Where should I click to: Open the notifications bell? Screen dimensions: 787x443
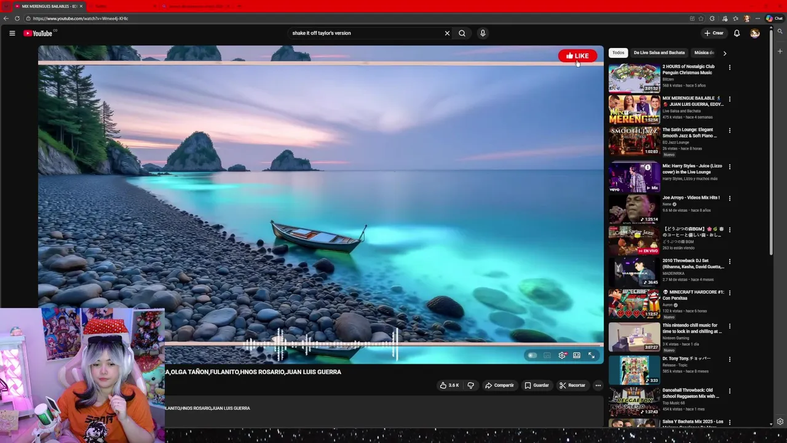click(x=737, y=33)
